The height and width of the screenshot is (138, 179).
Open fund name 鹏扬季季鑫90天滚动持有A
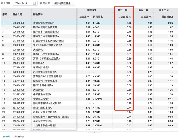[x=47, y=103]
